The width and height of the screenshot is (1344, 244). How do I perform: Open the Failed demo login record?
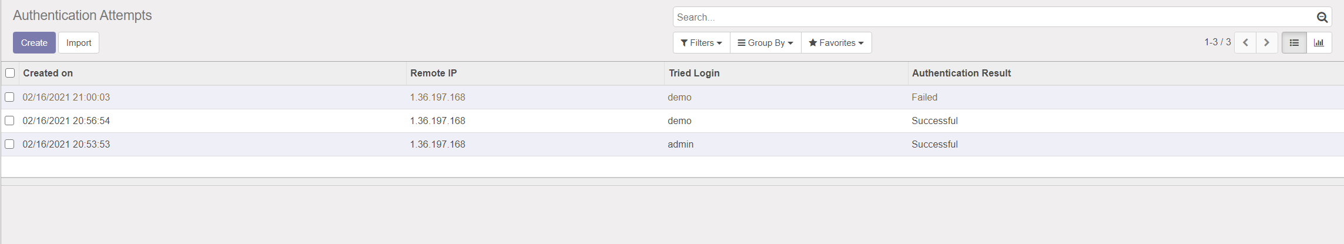pos(672,97)
